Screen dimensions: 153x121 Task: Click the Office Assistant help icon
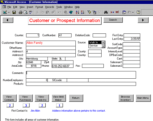[x=138, y=13]
